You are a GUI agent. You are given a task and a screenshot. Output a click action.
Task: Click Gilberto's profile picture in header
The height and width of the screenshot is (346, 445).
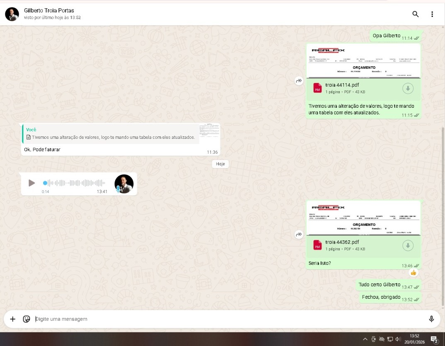click(12, 14)
